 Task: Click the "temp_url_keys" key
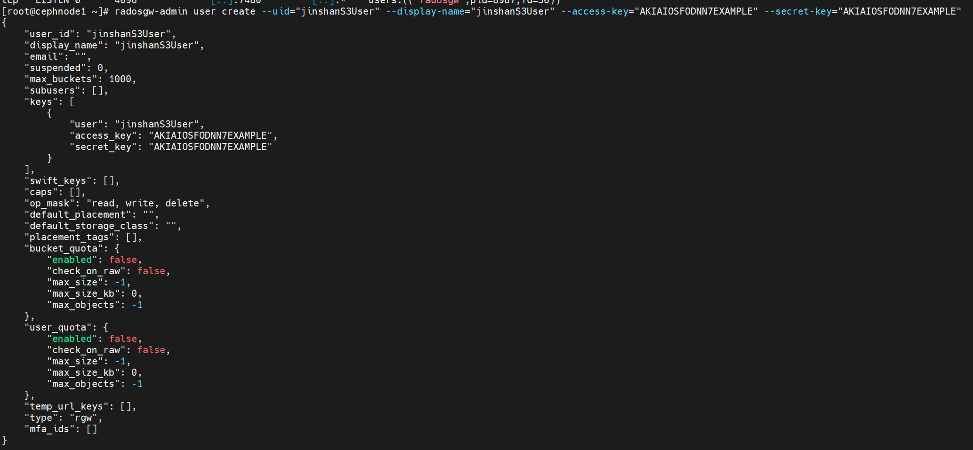66,406
